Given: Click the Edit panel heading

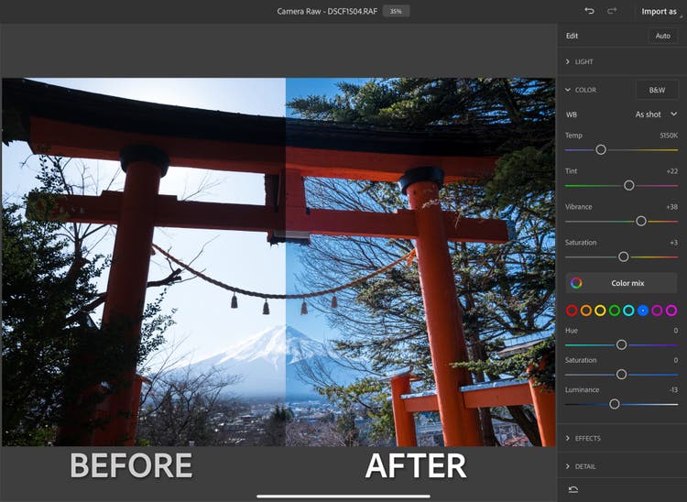Looking at the screenshot, I should (x=572, y=36).
